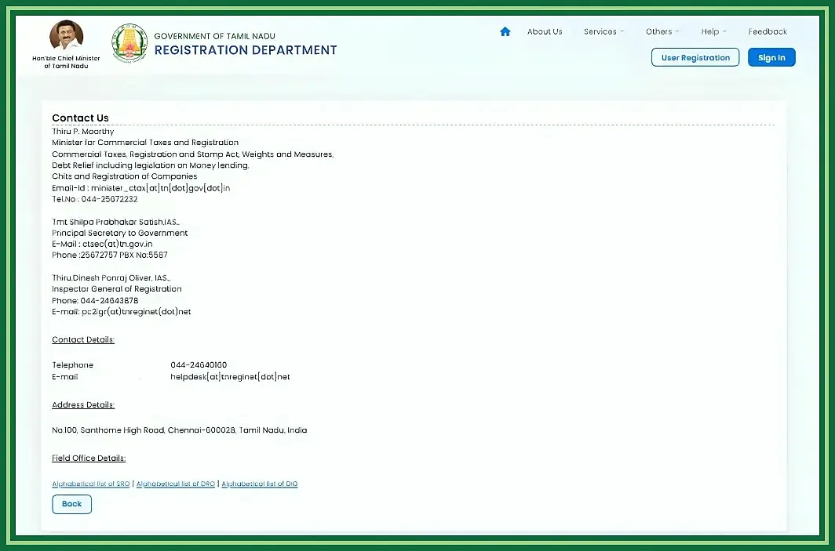Expand the Services dropdown menu
The width and height of the screenshot is (835, 551).
(x=603, y=31)
